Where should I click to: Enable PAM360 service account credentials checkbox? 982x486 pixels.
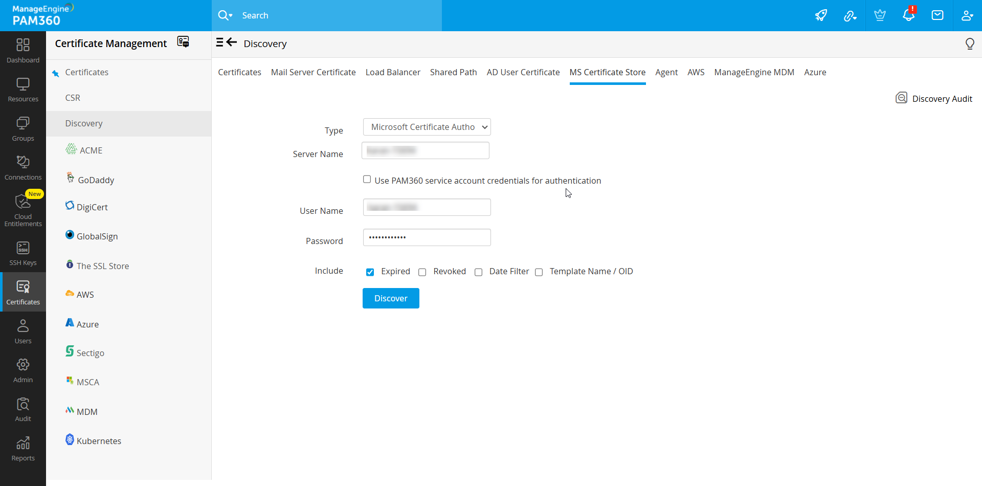pos(367,180)
